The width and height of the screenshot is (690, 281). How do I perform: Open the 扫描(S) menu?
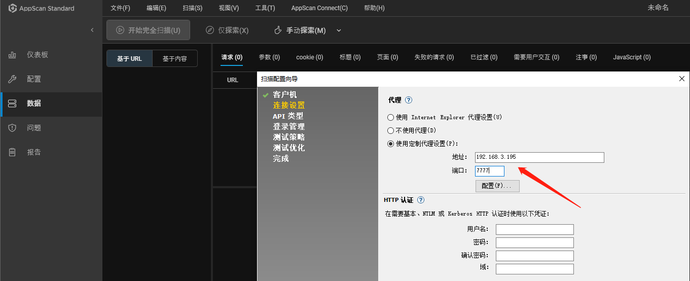tap(193, 8)
